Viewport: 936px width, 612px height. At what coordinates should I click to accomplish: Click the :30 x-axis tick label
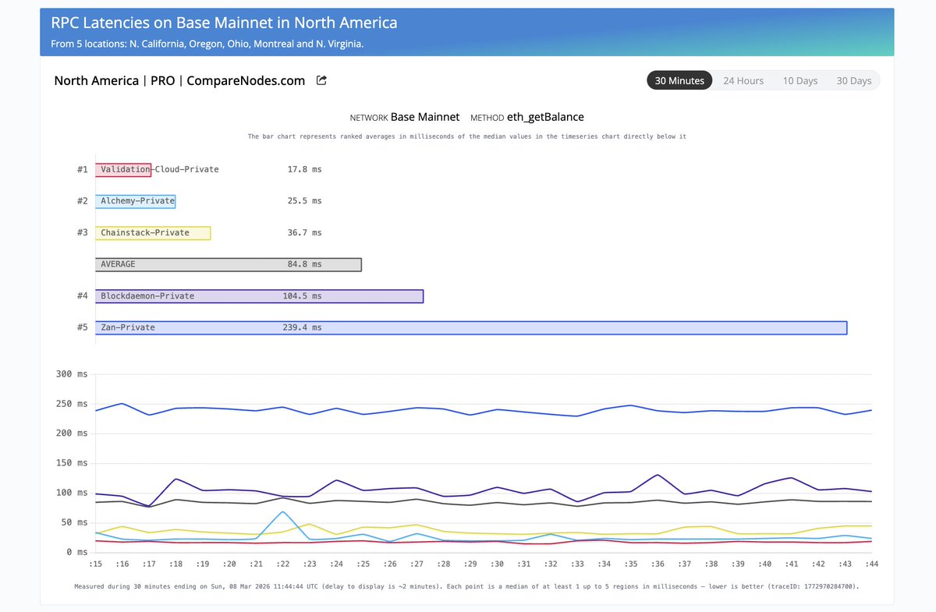(497, 564)
